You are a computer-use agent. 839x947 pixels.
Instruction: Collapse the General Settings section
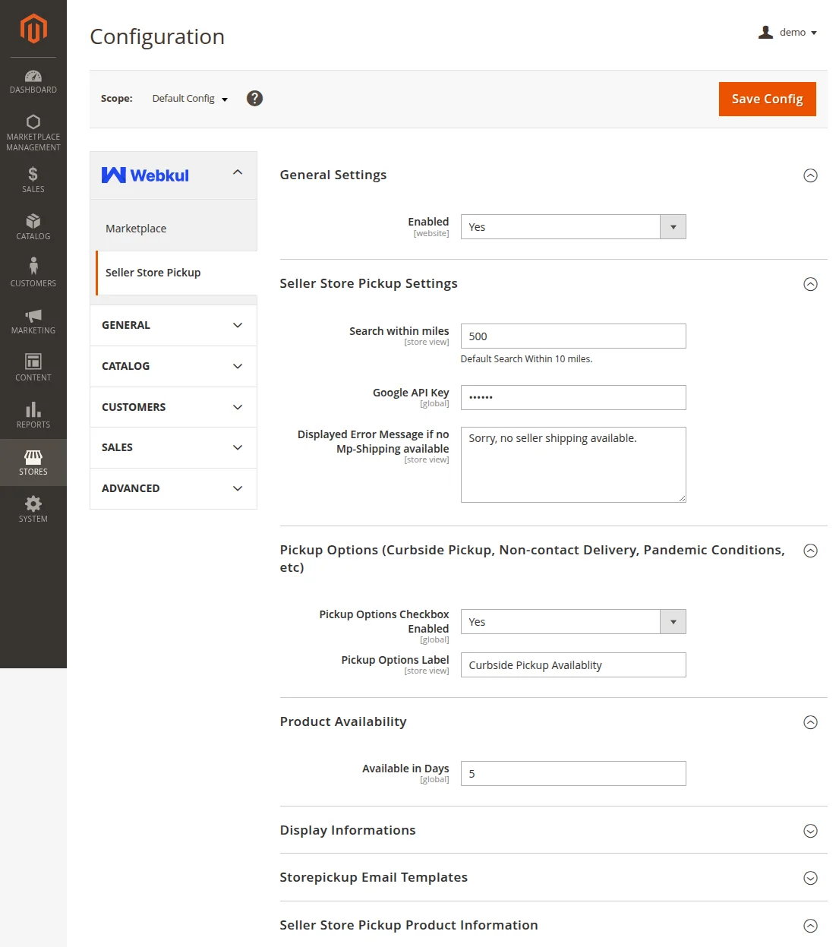point(810,175)
